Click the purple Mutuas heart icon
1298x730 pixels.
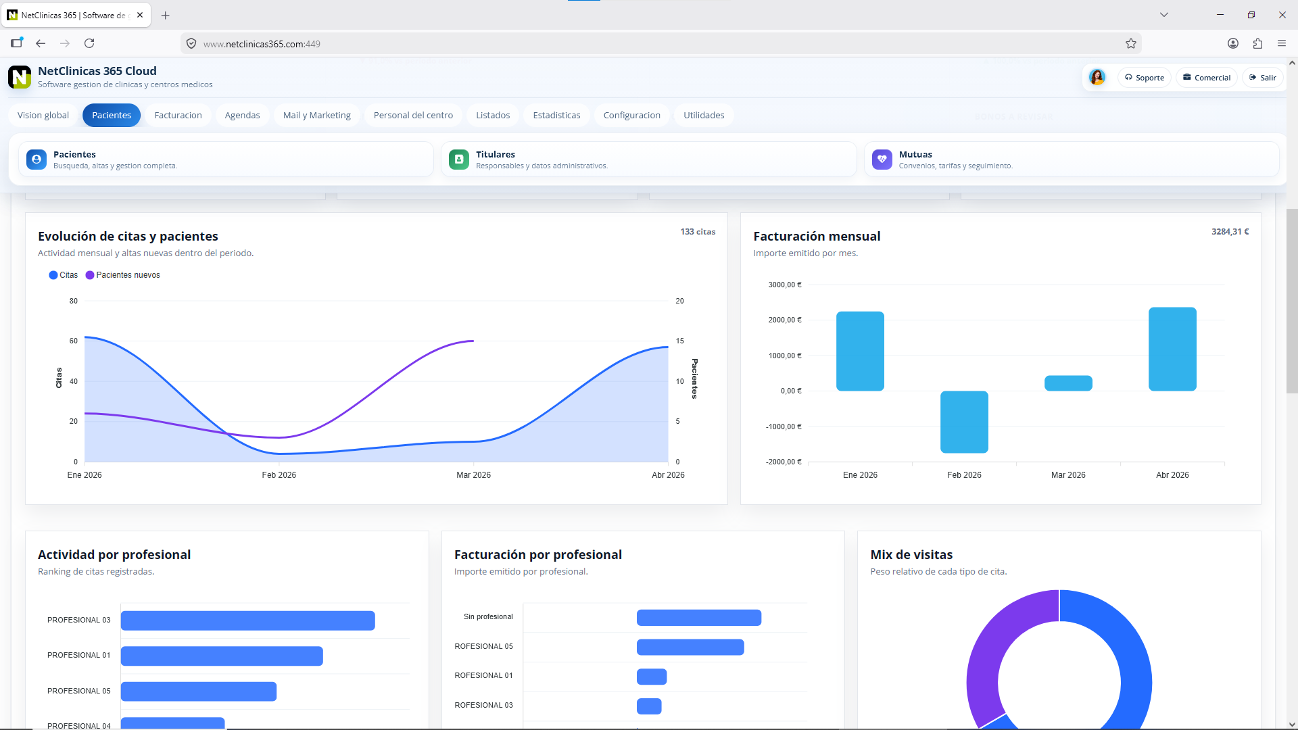[x=882, y=160]
